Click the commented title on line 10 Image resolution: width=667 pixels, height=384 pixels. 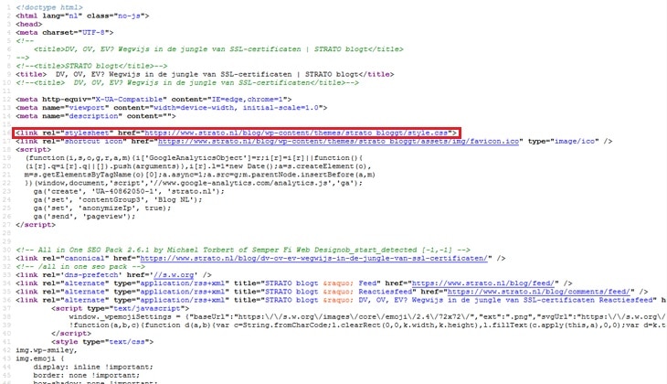(x=187, y=82)
